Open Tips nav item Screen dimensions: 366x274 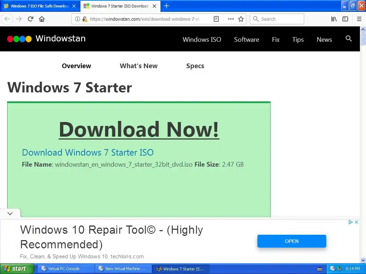click(x=298, y=40)
